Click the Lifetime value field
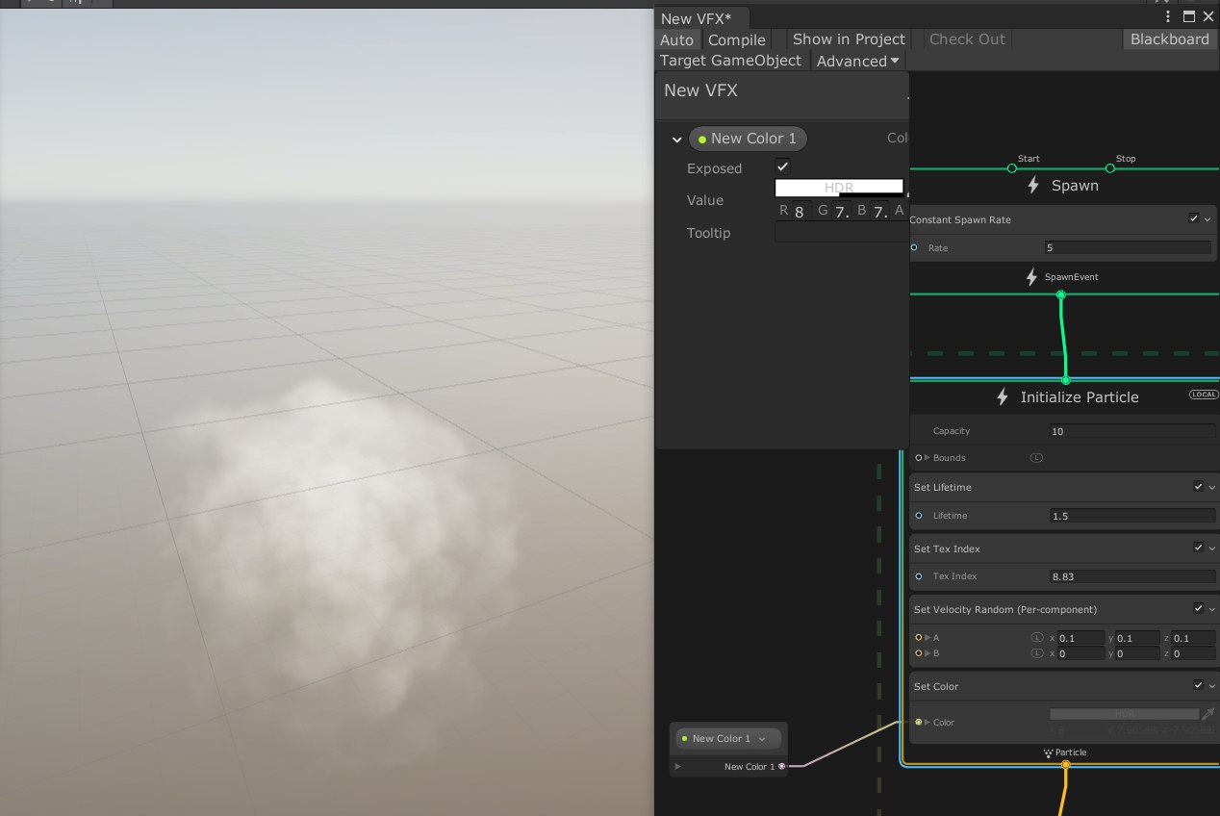1220x816 pixels. [x=1132, y=516]
